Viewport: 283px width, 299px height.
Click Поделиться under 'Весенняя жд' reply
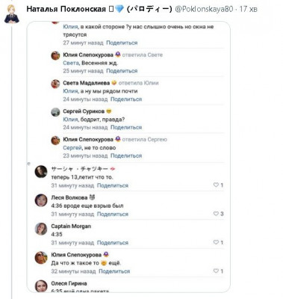(122, 71)
